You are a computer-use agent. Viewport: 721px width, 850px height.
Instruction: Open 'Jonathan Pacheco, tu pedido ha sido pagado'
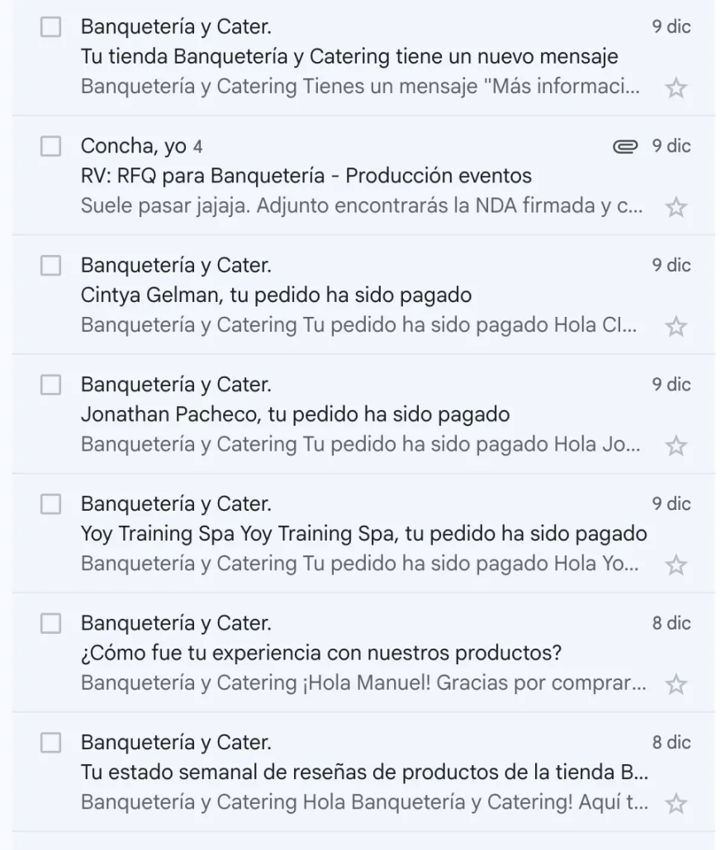tap(295, 414)
